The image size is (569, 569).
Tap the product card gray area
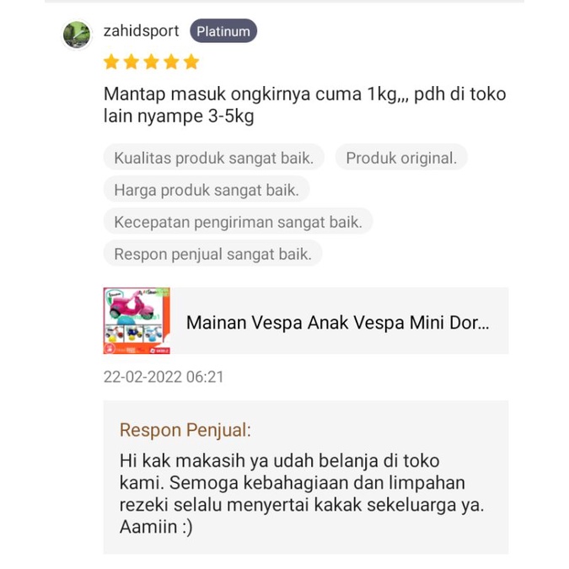tap(306, 321)
